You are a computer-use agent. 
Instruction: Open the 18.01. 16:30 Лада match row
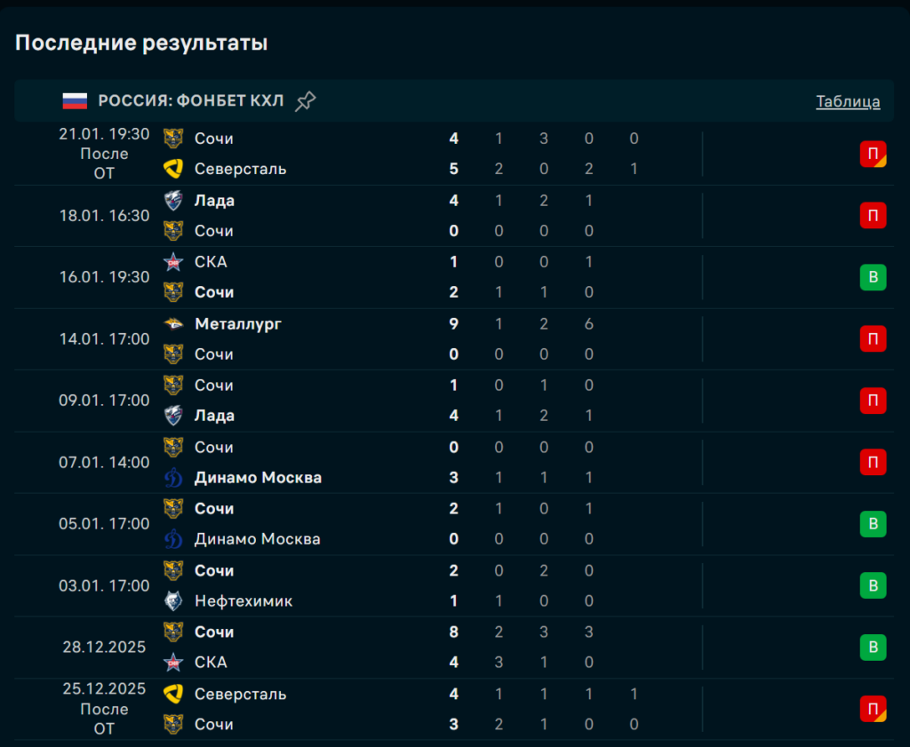coord(104,216)
